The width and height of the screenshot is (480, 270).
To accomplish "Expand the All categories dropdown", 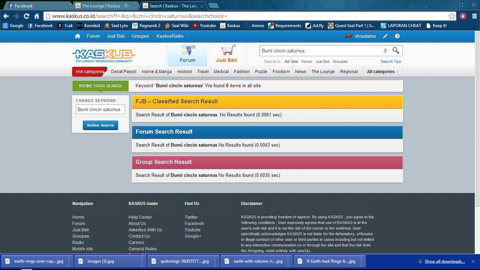I will (x=382, y=72).
